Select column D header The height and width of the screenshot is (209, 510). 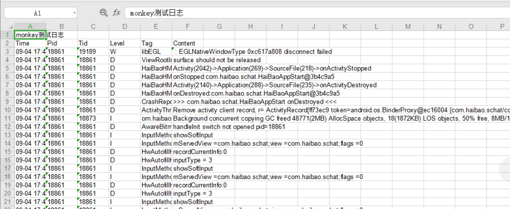(x=125, y=27)
